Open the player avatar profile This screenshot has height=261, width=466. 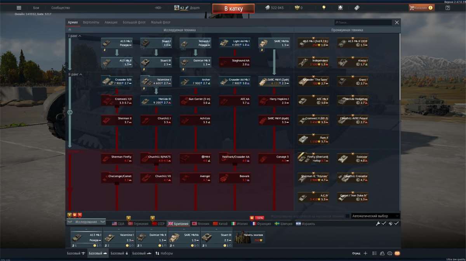[x=177, y=8]
